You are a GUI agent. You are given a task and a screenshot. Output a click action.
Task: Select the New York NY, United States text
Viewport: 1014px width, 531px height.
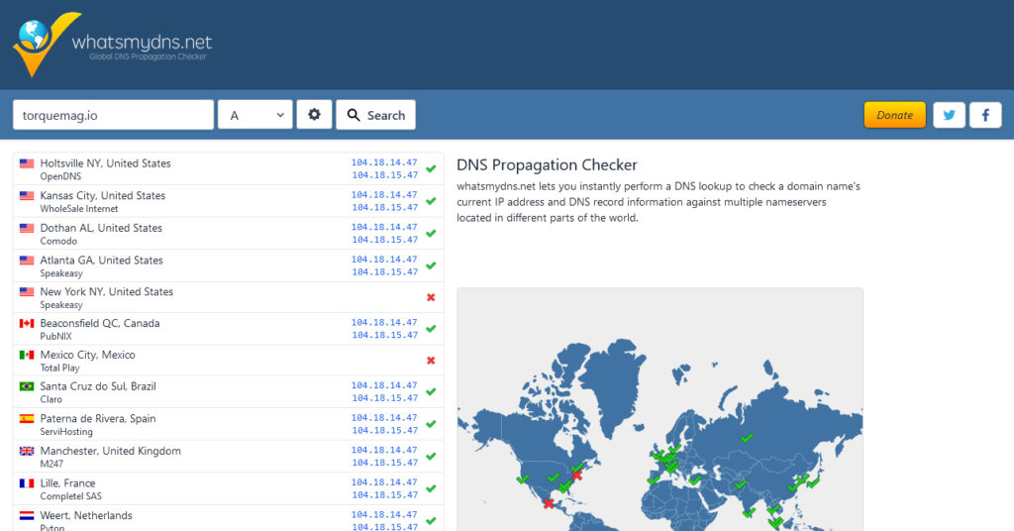pyautogui.click(x=107, y=292)
